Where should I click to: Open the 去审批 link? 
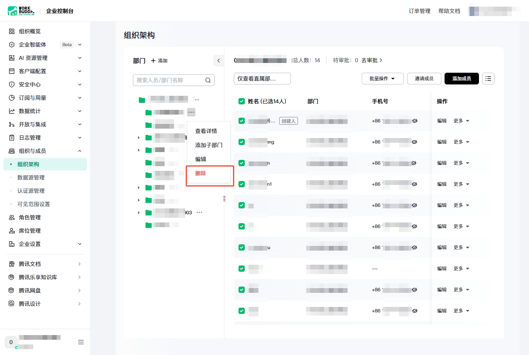click(371, 60)
